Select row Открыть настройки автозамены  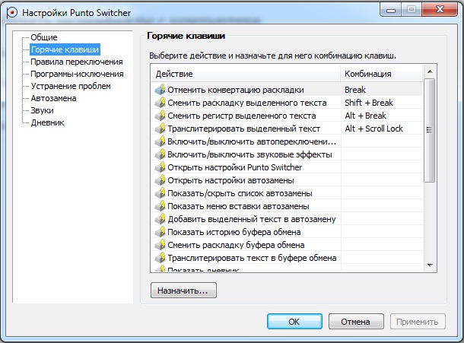point(288,180)
